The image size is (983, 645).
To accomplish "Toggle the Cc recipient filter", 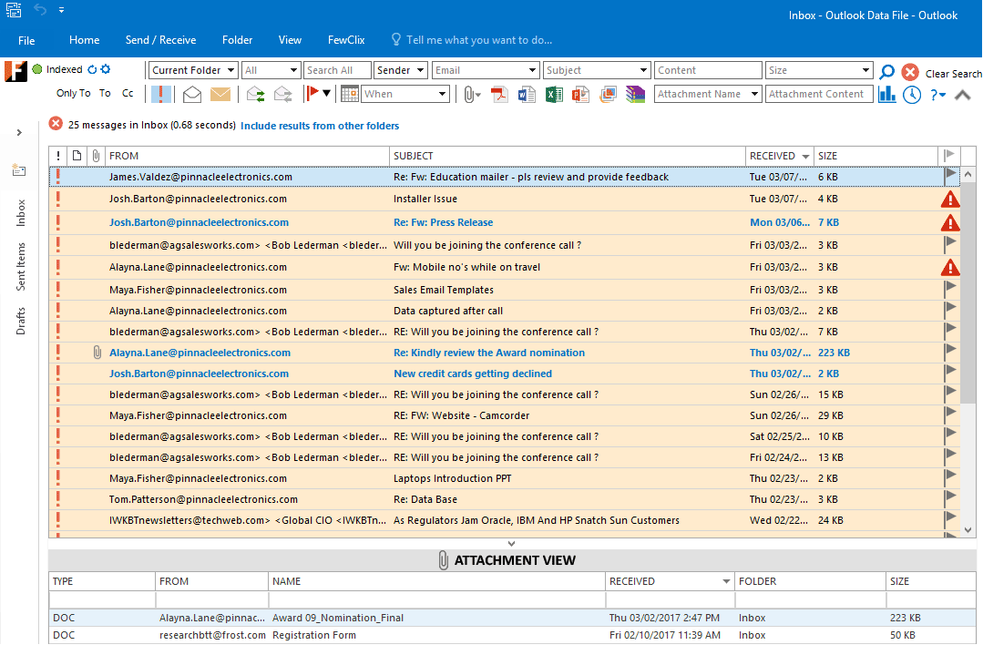I will [128, 93].
